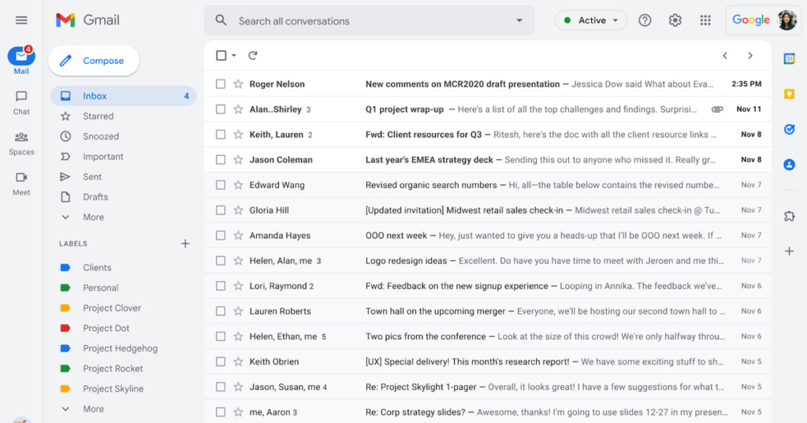This screenshot has width=807, height=423.
Task: Create a new label with plus icon
Action: point(185,243)
